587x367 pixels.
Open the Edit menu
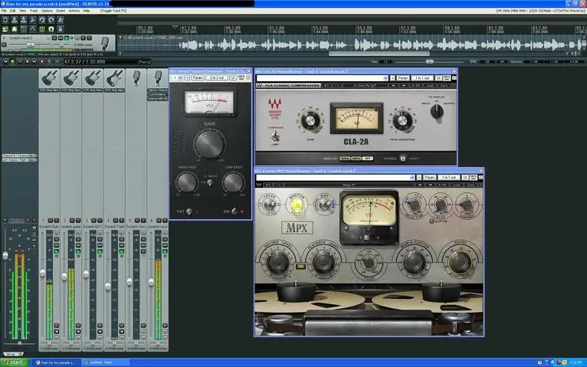click(13, 11)
